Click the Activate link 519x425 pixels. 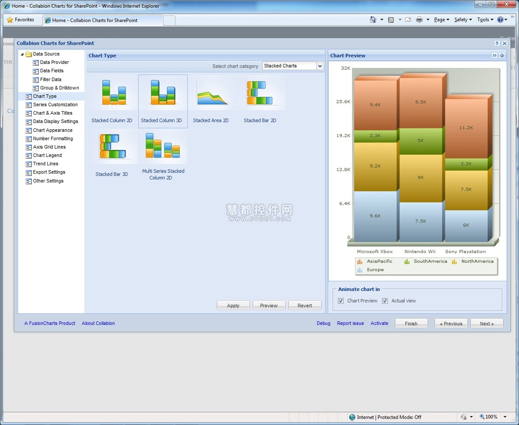379,323
